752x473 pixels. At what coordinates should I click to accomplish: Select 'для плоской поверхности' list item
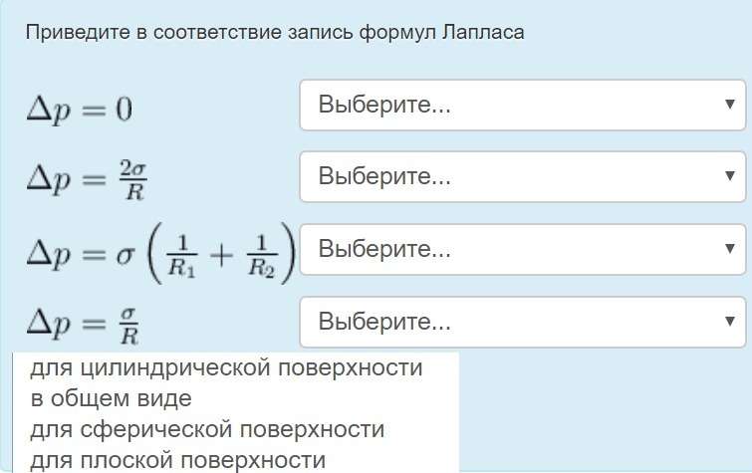click(177, 460)
